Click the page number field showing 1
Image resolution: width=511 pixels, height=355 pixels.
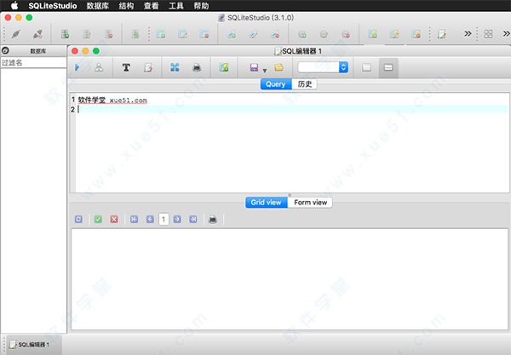(x=164, y=219)
